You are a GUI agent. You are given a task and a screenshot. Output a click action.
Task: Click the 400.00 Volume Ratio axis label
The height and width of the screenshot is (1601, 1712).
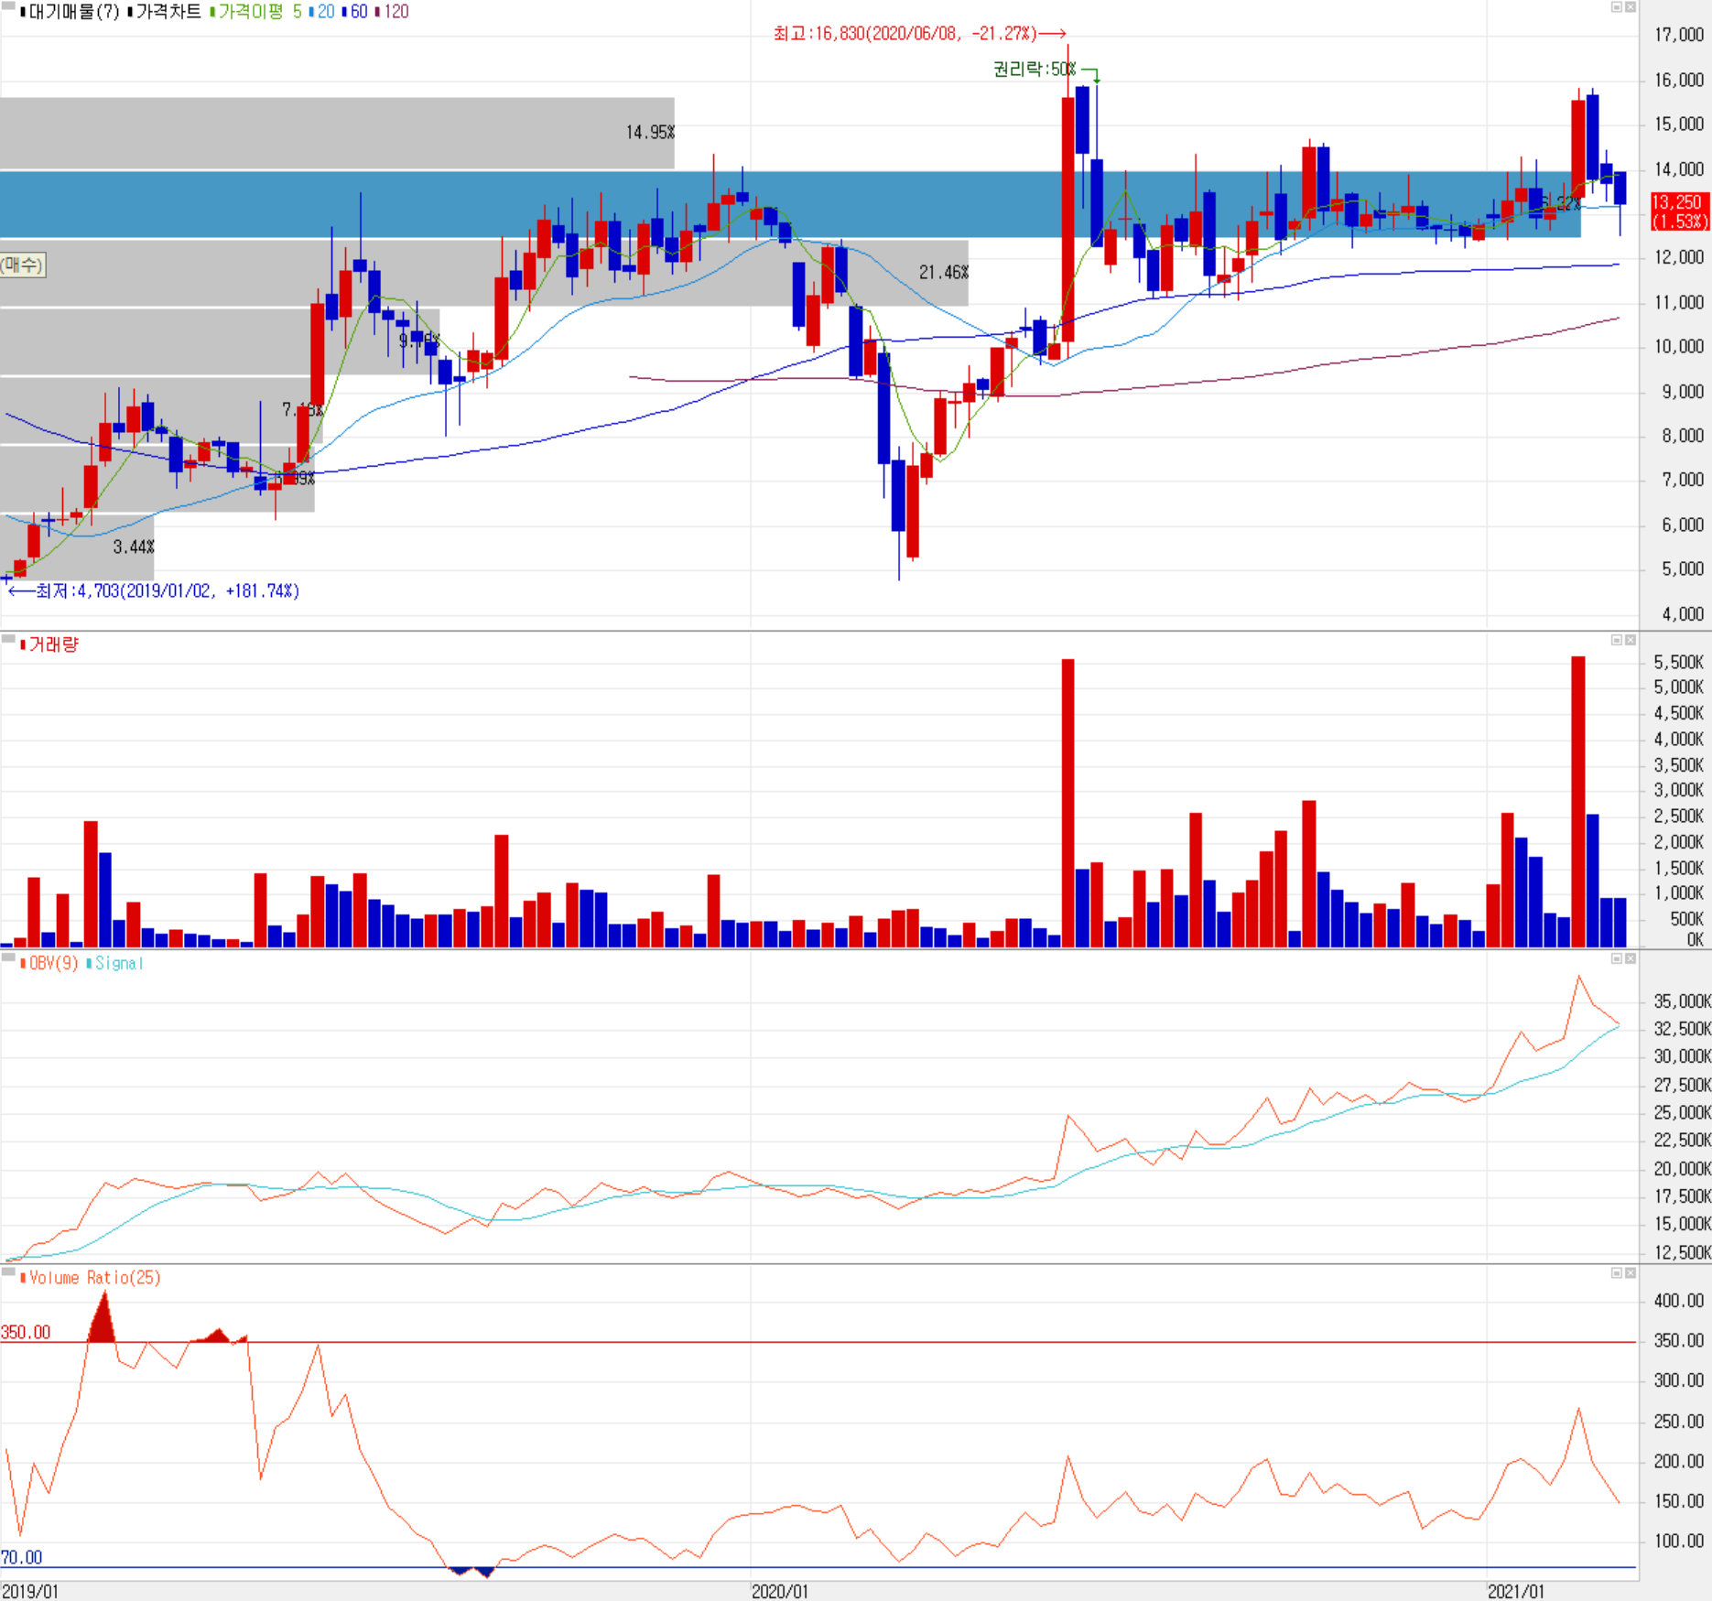tap(1678, 1302)
